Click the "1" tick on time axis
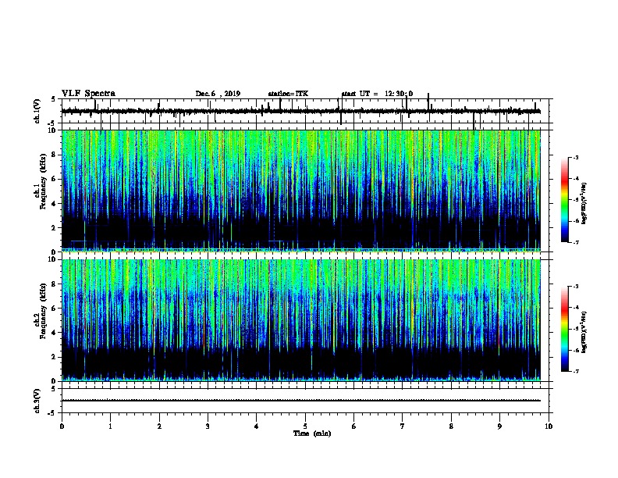This screenshot has height=478, width=618. (110, 426)
